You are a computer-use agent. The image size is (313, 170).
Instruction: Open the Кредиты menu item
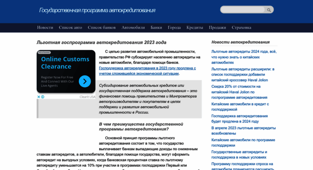pyautogui.click(x=195, y=27)
